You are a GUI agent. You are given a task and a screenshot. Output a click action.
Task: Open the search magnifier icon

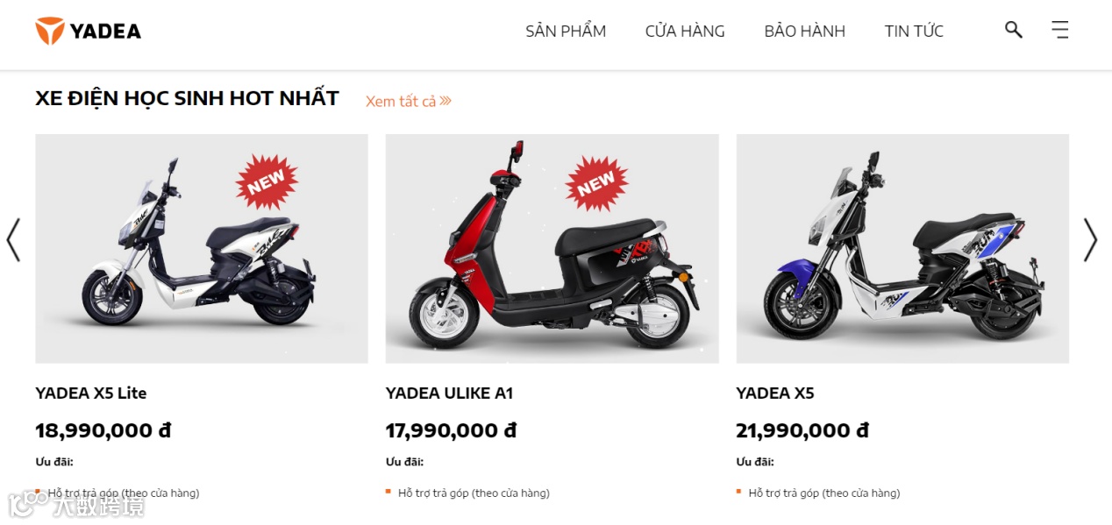click(x=1014, y=30)
